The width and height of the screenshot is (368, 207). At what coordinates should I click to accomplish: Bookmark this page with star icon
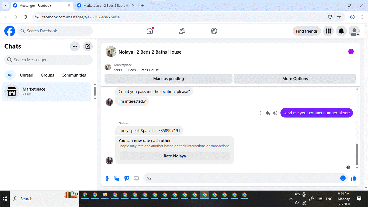(339, 17)
